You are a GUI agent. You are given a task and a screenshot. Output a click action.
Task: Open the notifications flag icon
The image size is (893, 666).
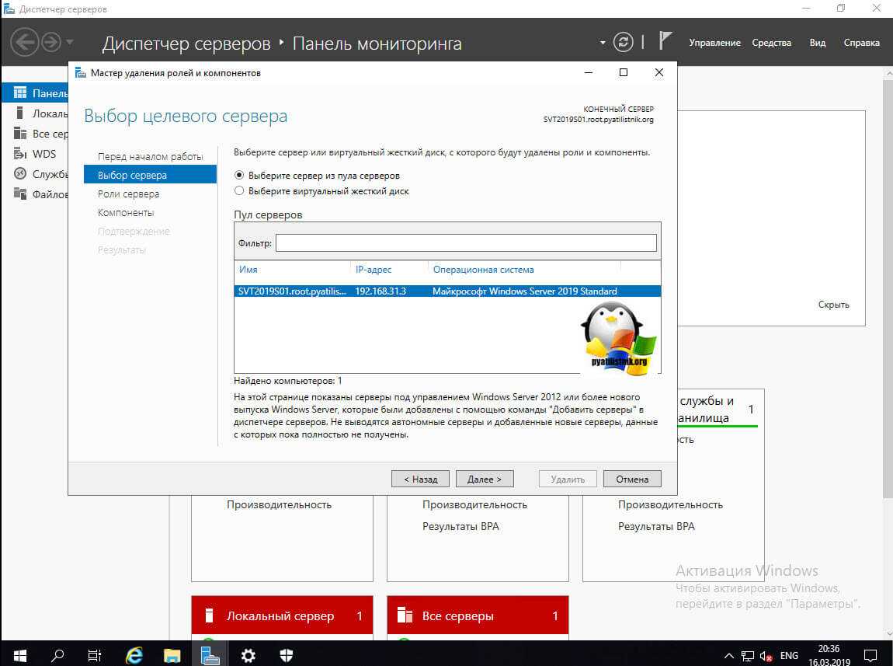coord(665,41)
